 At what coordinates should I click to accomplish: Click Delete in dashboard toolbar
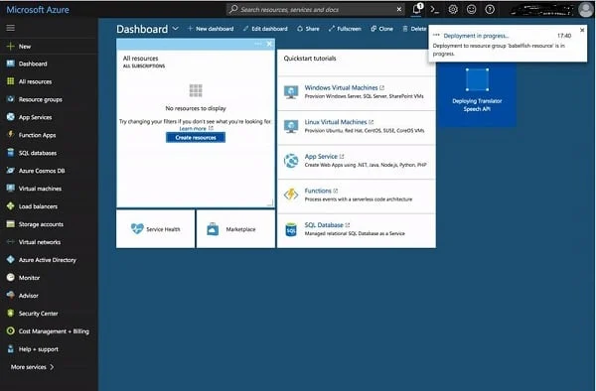pyautogui.click(x=414, y=29)
